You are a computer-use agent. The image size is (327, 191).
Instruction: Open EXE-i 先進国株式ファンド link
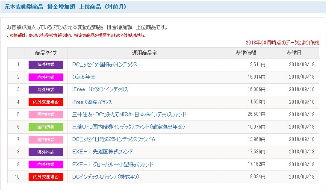[x=103, y=152]
